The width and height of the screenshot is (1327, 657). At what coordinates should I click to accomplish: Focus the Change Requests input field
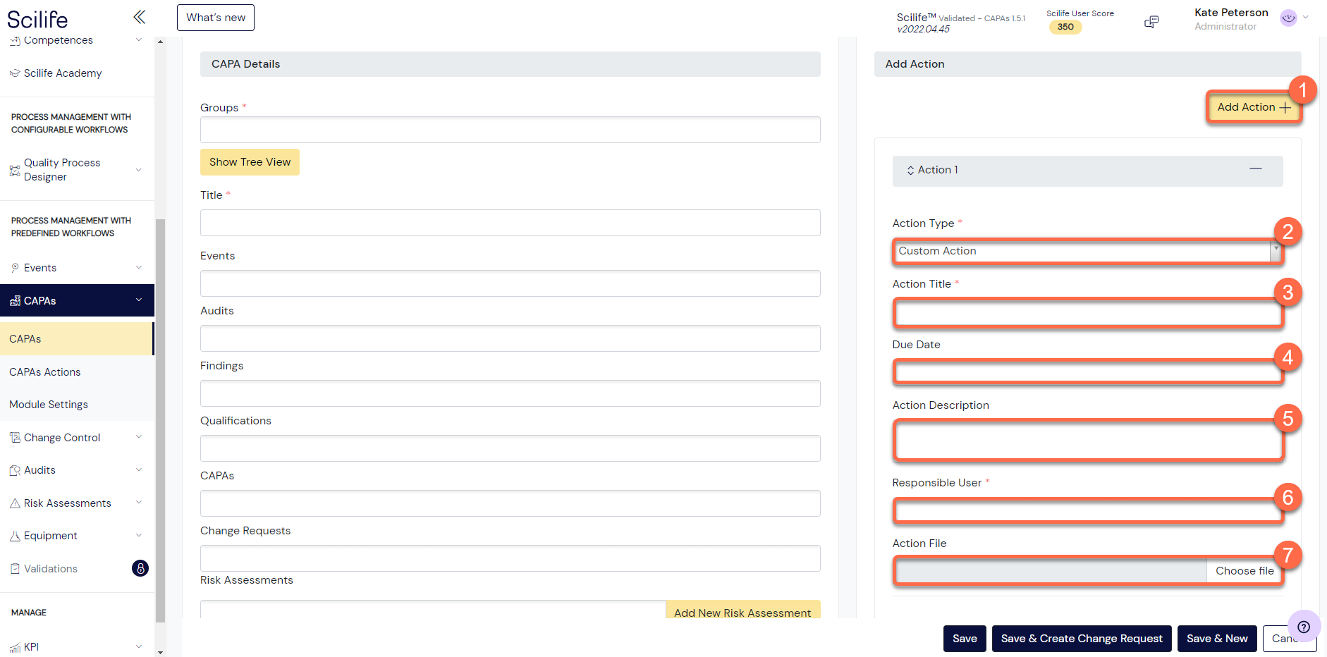coord(510,558)
